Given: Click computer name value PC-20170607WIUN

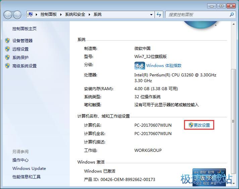Looking at the screenshot, I should (x=153, y=125).
